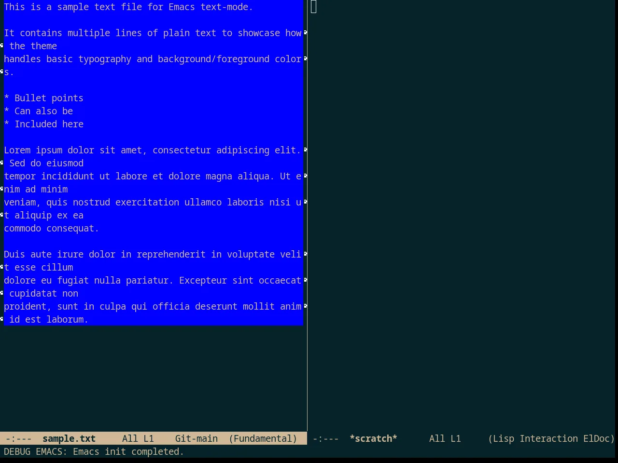
Task: Click the right-fringe wrap arrow on 'tempor incididunt' line
Action: click(305, 176)
